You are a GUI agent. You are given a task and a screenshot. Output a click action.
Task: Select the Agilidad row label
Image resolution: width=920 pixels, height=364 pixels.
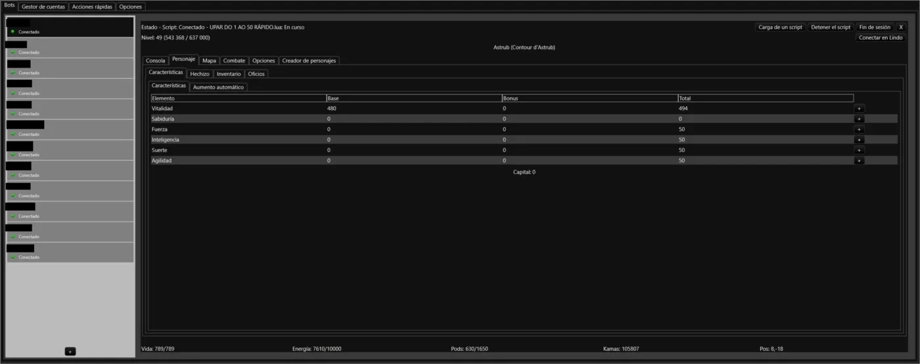pos(162,161)
